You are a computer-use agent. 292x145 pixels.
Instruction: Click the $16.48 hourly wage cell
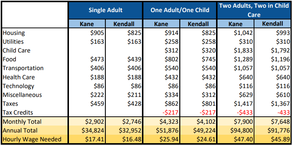pyautogui.click(x=131, y=139)
